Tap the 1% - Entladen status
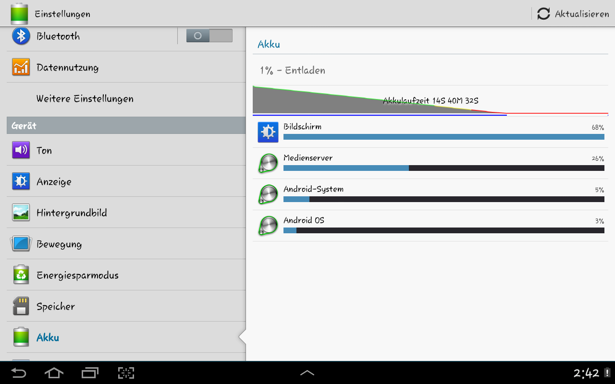Viewport: 615px width, 384px height. [x=293, y=70]
